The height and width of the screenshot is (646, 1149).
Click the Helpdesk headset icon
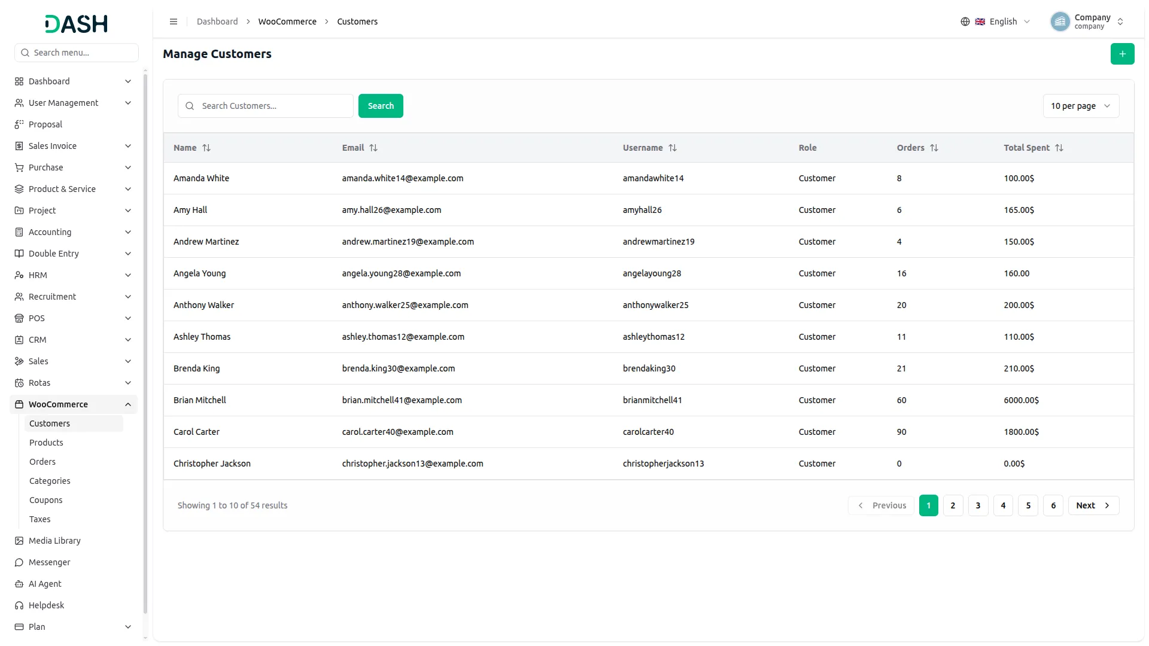(x=19, y=605)
